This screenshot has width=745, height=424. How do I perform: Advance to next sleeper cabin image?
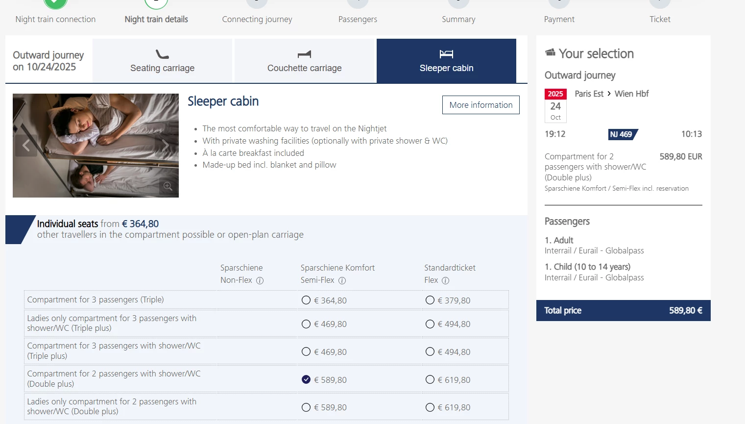point(166,146)
